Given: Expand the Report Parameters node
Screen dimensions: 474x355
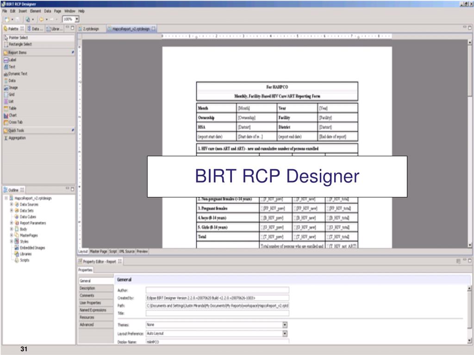Looking at the screenshot, I should click(12, 223).
